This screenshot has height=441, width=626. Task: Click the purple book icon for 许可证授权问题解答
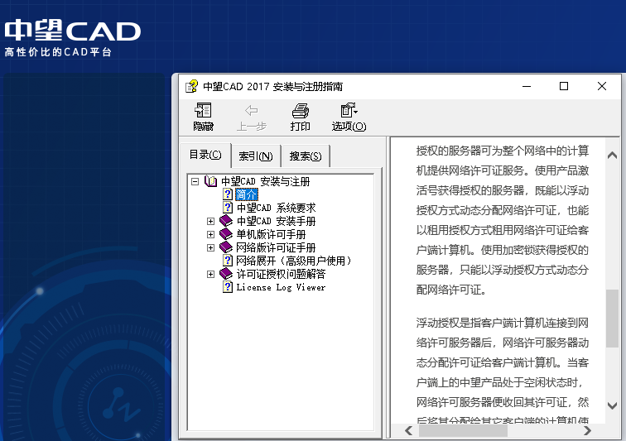click(226, 274)
